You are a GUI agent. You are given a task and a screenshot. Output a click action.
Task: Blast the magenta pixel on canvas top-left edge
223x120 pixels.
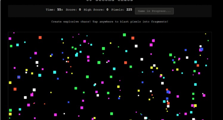(x=10, y=39)
